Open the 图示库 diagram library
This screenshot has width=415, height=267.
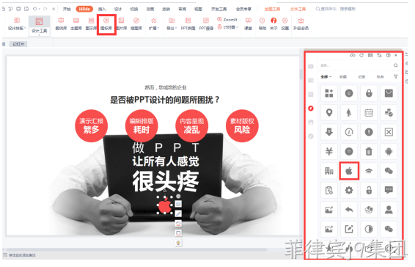91,23
